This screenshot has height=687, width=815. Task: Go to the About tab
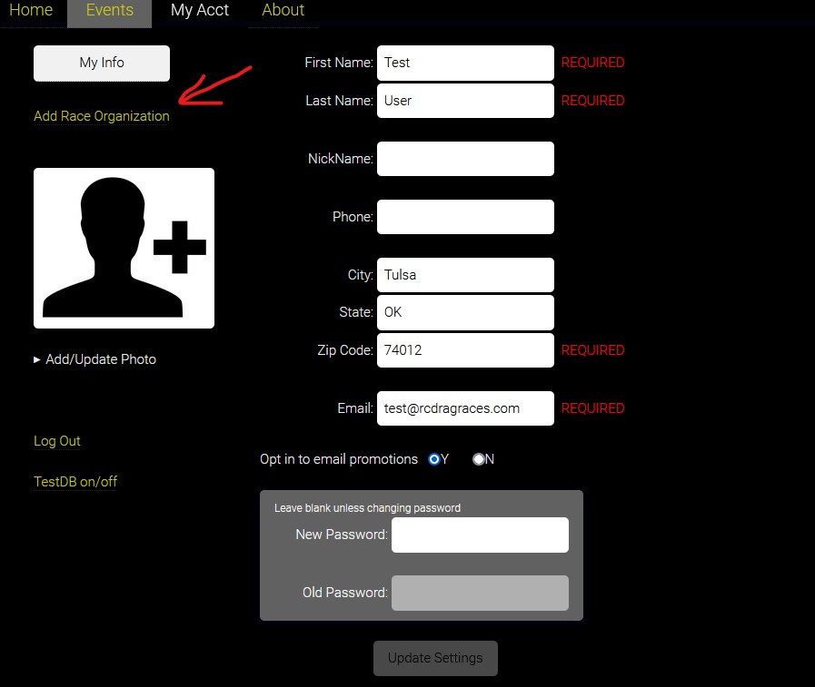[x=283, y=11]
